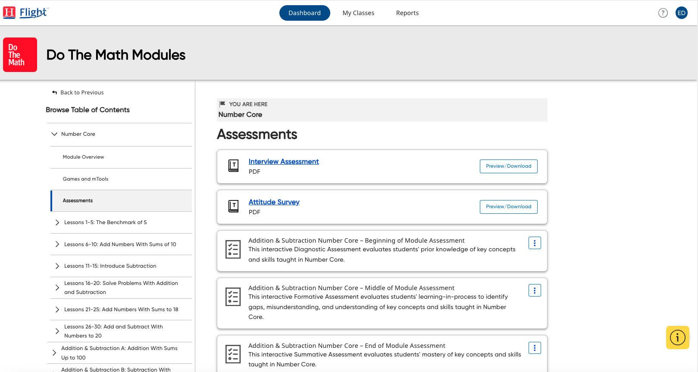Open options menu for End of Module Assessment

coord(534,348)
